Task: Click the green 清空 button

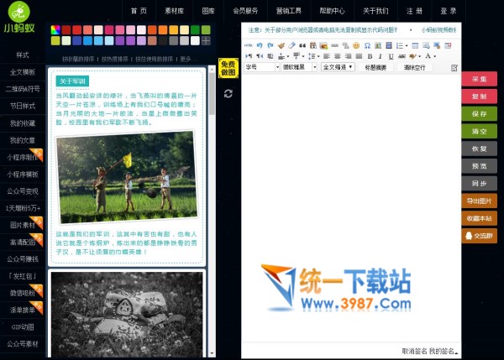Action: pos(480,132)
